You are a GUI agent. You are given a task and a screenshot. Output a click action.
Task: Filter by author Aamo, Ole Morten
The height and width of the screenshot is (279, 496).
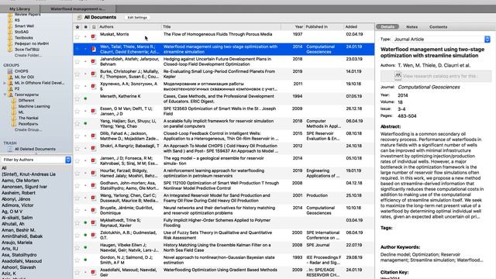(x=20, y=181)
